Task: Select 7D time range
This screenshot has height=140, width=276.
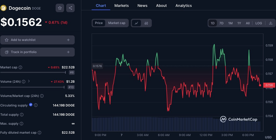Action: pyautogui.click(x=221, y=23)
